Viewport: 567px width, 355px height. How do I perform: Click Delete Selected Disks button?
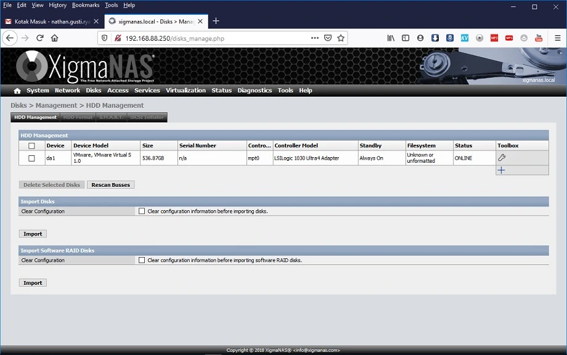tap(52, 185)
